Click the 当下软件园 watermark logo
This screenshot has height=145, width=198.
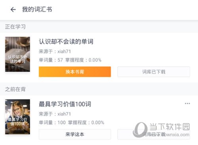tap(161, 130)
